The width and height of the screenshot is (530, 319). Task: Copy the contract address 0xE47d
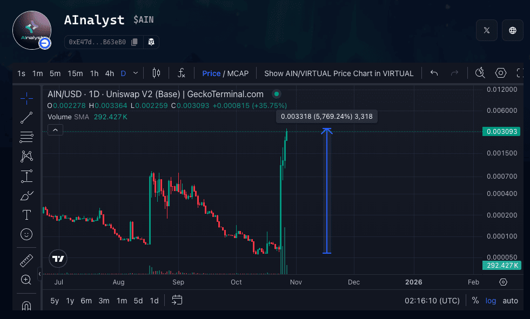pos(135,42)
